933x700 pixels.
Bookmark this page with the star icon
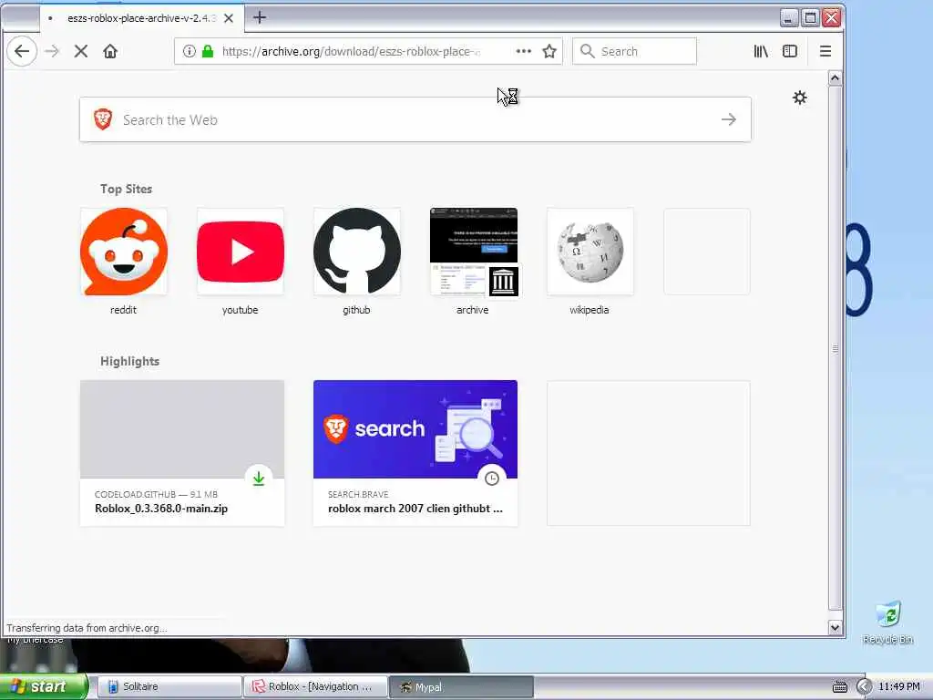(549, 51)
